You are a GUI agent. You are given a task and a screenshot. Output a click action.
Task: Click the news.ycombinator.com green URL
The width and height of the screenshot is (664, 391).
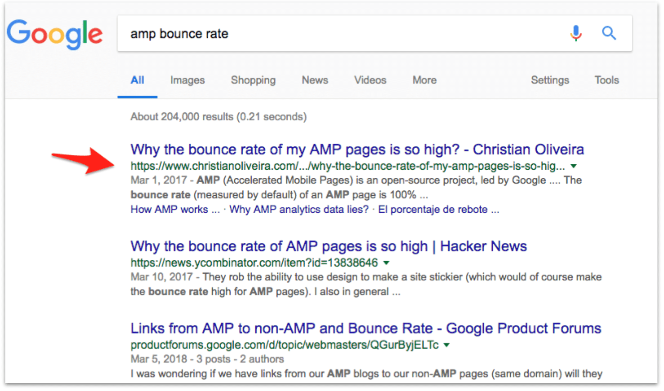pos(254,263)
